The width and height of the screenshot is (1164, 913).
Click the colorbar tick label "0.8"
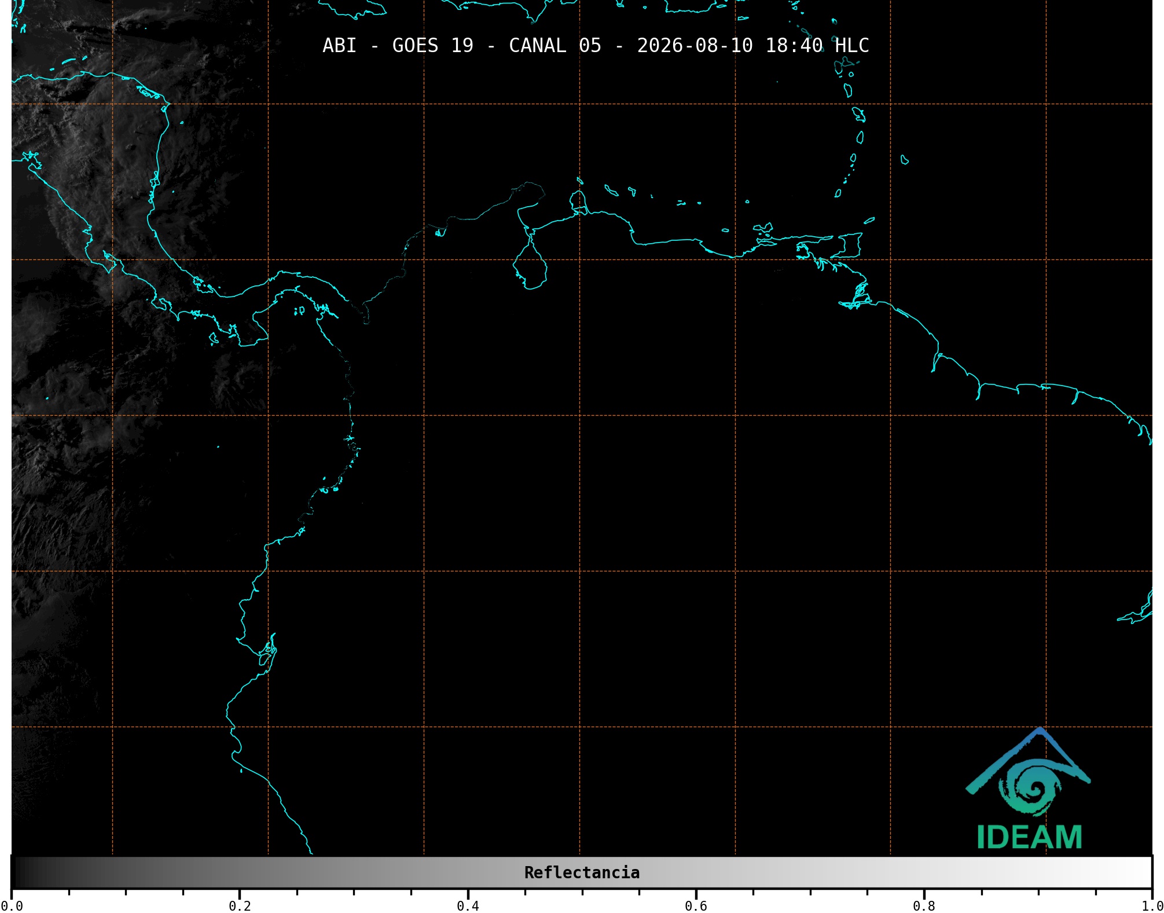coord(924,906)
